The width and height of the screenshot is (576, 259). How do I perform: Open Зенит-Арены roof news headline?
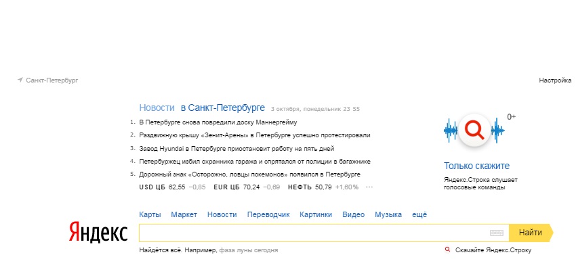pyautogui.click(x=255, y=135)
